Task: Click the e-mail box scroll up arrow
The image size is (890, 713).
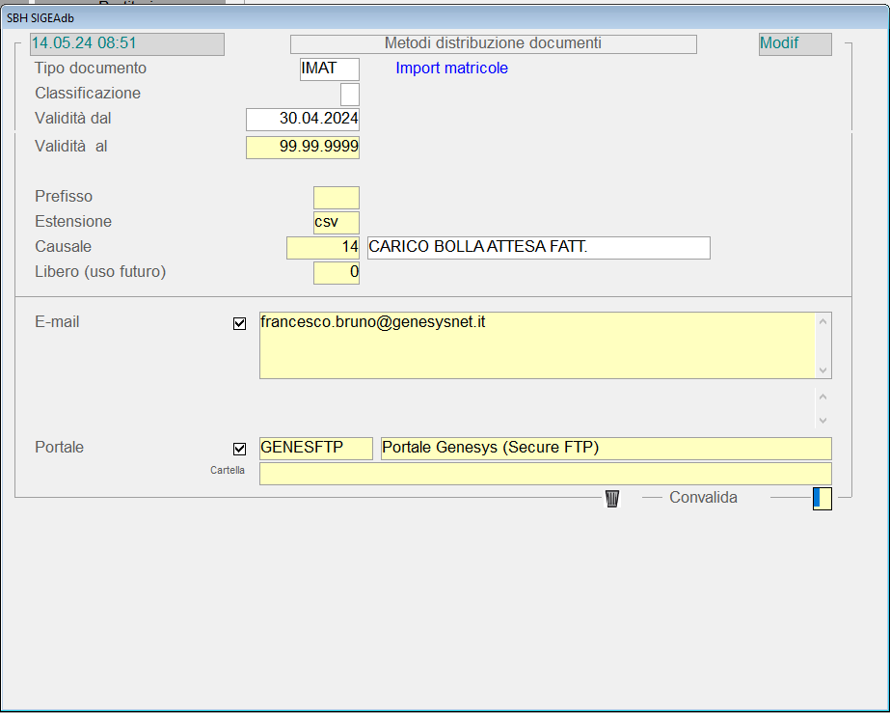Action: coord(823,322)
